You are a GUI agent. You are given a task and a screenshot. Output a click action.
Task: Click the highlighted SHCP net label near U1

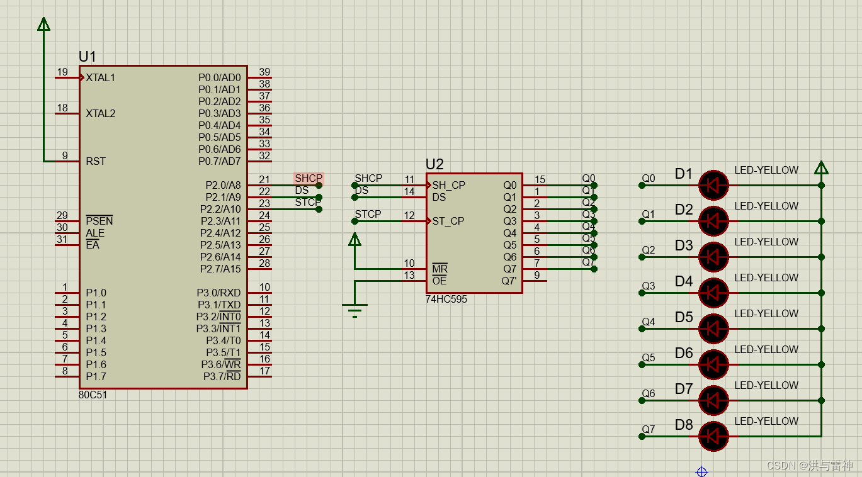point(309,179)
